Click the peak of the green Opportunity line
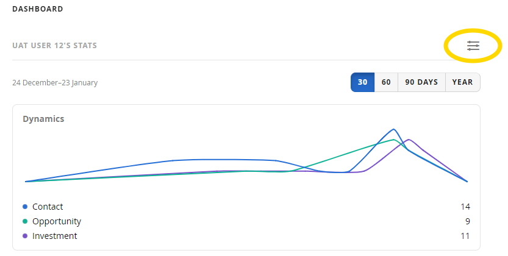 tap(393, 140)
